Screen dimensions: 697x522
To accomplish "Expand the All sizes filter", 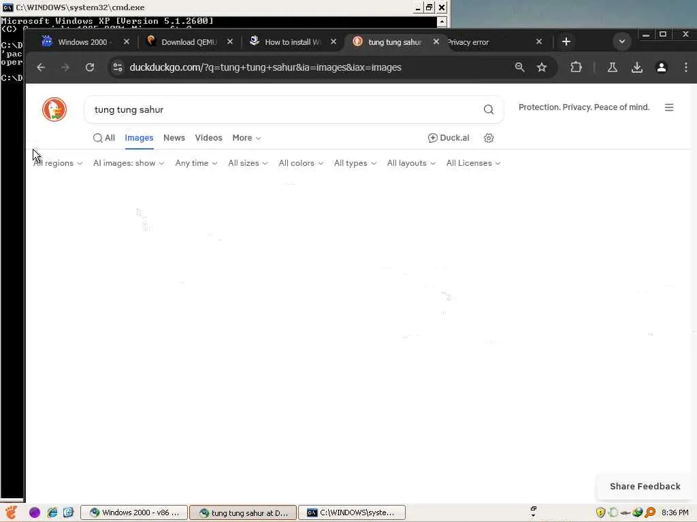I will [x=248, y=163].
